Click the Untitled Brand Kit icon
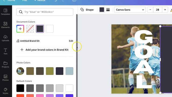The height and width of the screenshot is (97, 172). click(x=18, y=41)
